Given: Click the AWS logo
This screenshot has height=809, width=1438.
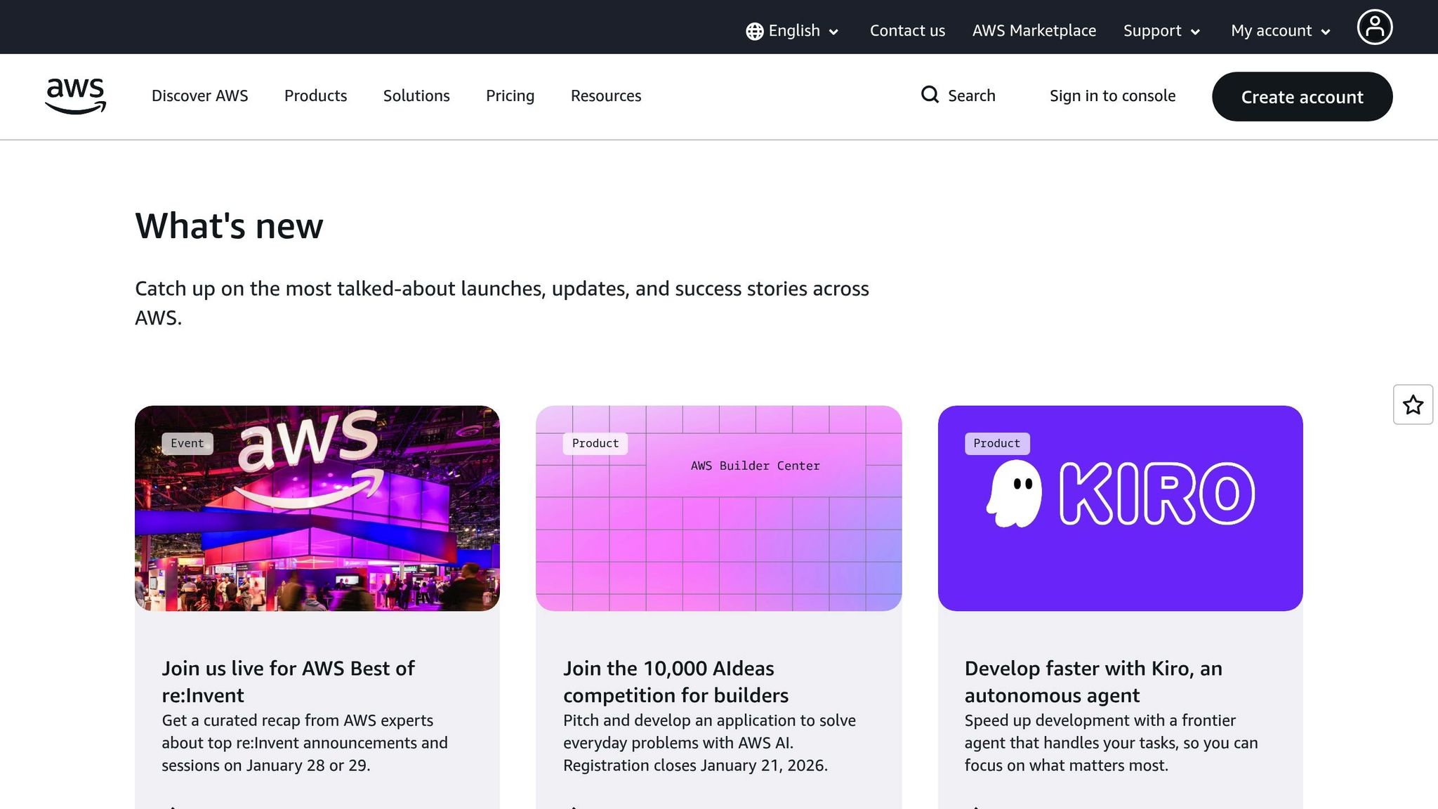Looking at the screenshot, I should 75,96.
